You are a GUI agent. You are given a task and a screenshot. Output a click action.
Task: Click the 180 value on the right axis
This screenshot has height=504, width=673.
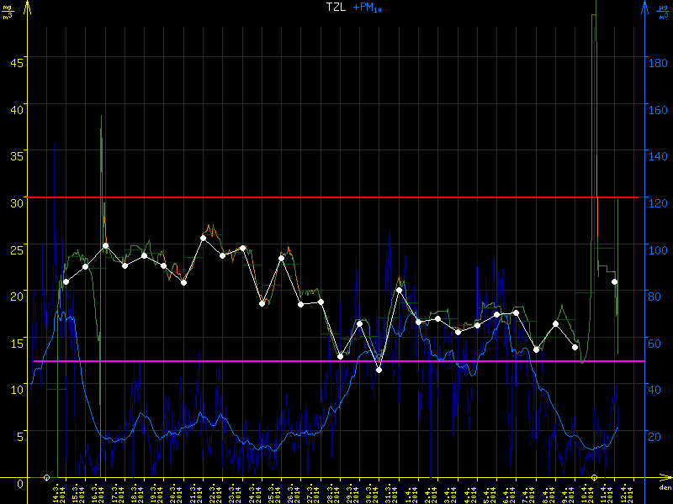click(x=658, y=61)
